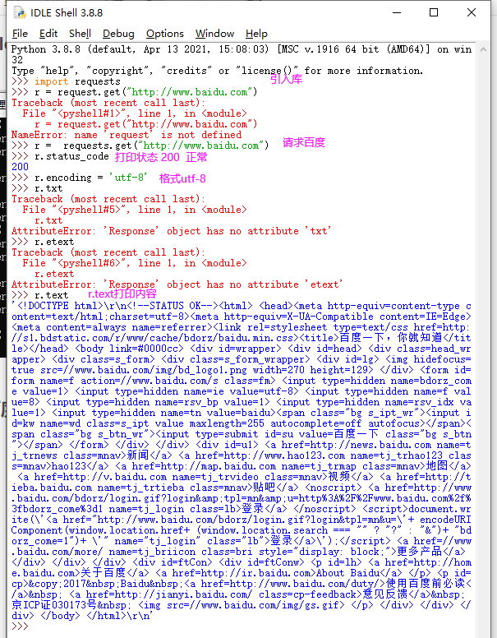Click the 'import requests' line
The image size is (497, 638).
coord(66,81)
